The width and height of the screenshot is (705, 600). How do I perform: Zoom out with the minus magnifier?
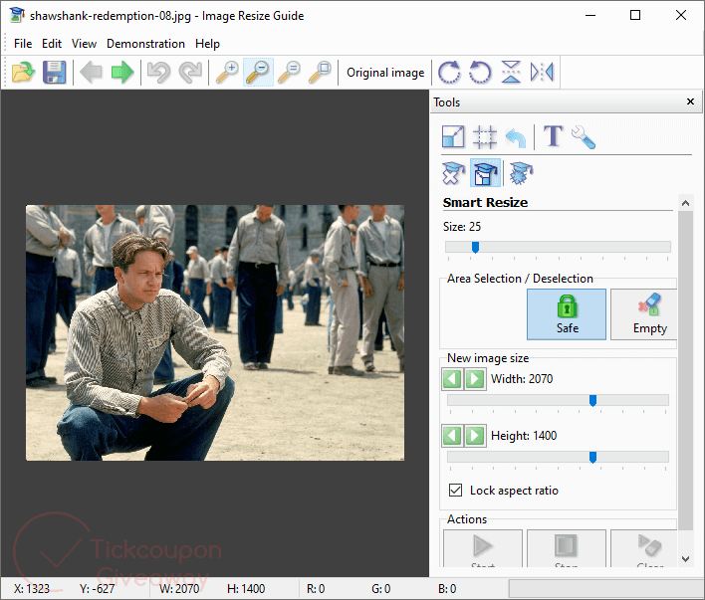(258, 72)
